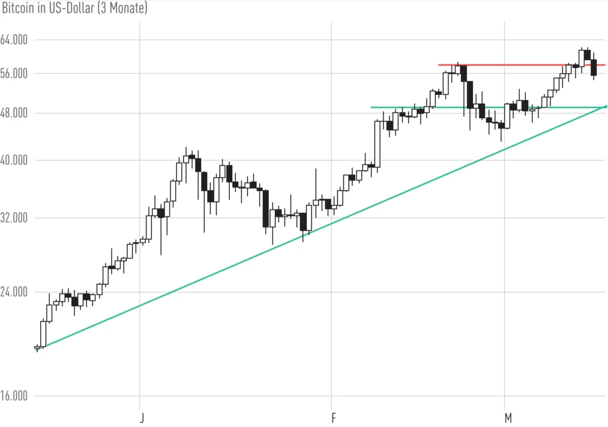Viewport: 608px width, 427px height.
Task: Click the rightmost black candle on the chart
Action: 593,67
